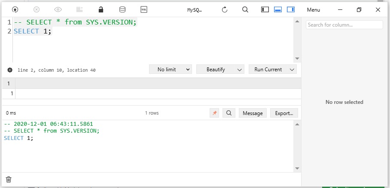390x188 pixels.
Task: Click the '0 ms' timing text
Action: point(11,113)
